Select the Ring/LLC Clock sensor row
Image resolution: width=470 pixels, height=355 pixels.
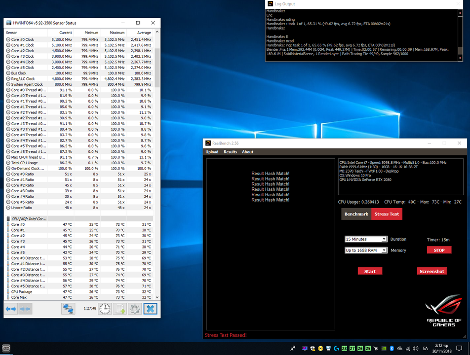point(79,79)
